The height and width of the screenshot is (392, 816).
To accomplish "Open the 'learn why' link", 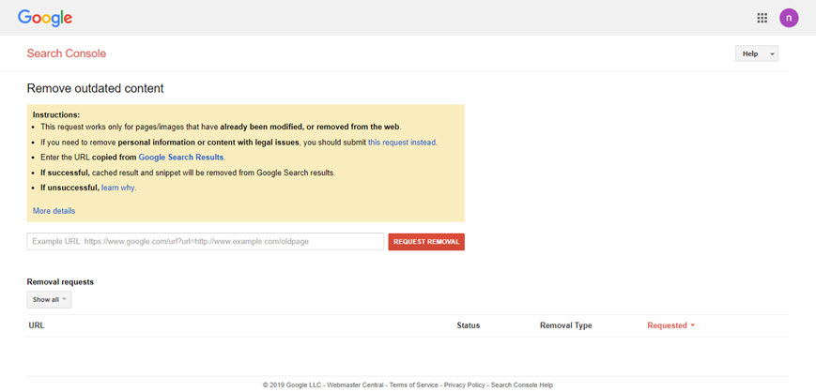I will click(117, 188).
